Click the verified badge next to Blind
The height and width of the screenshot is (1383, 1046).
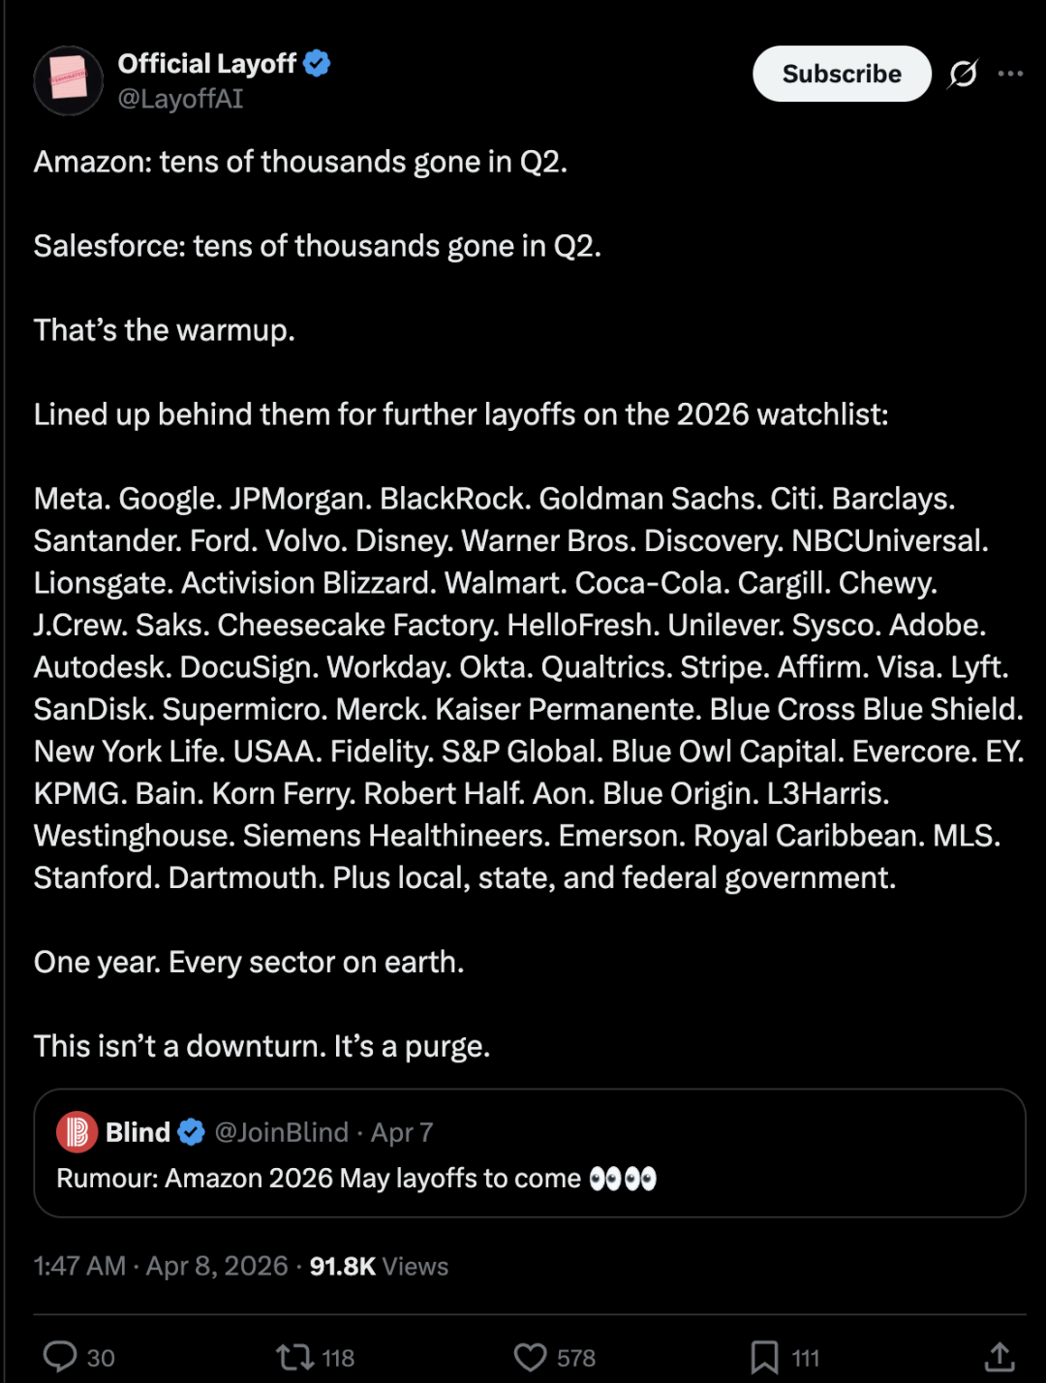coord(192,1132)
